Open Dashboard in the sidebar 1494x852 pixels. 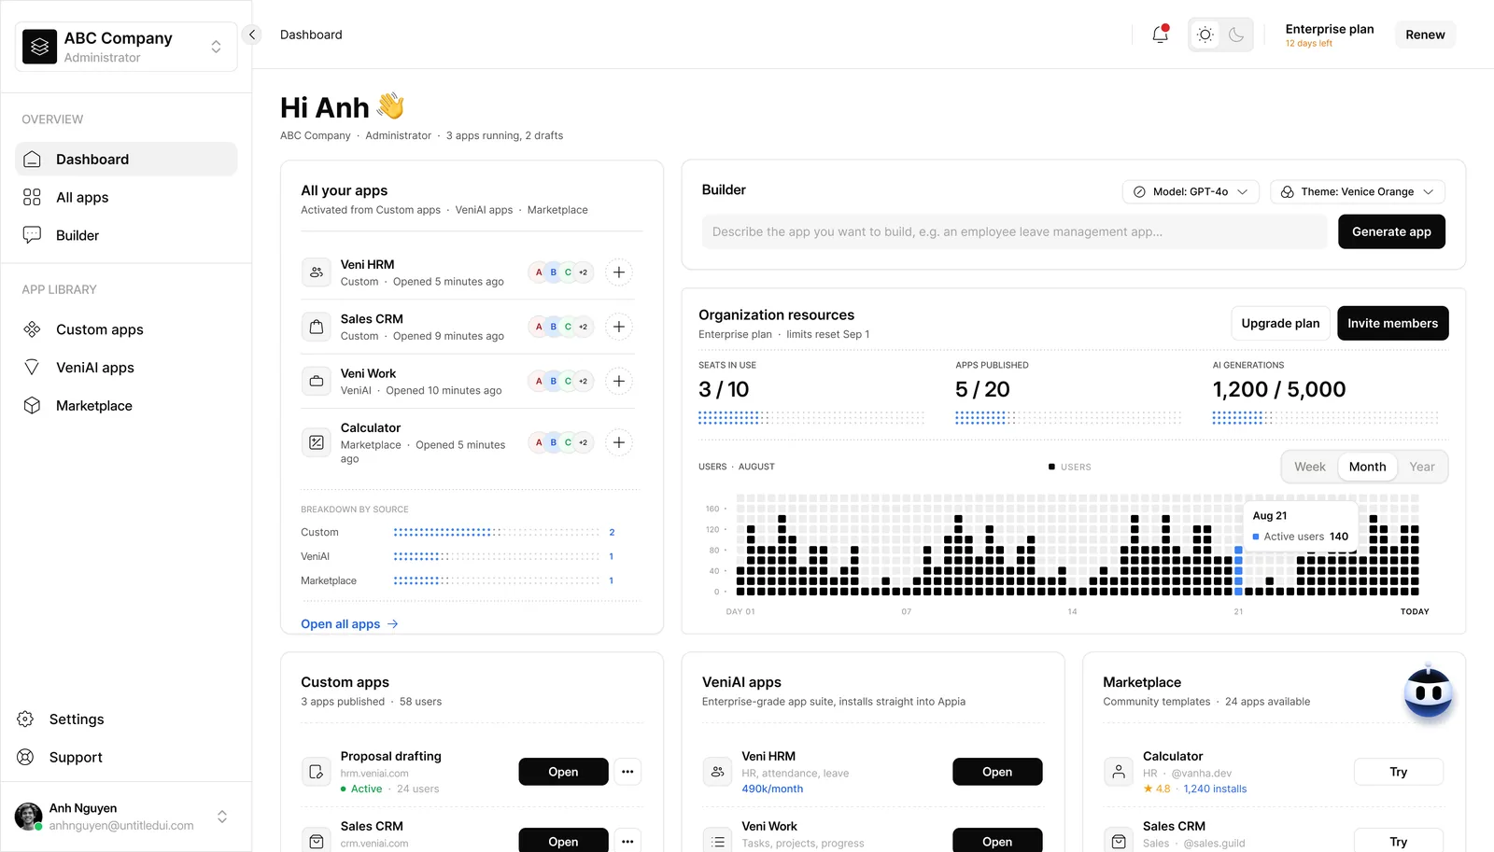click(126, 160)
